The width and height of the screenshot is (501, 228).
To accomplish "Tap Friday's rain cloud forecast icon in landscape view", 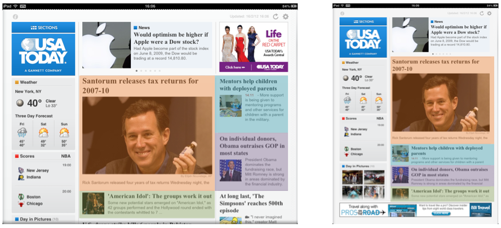I will click(22, 133).
